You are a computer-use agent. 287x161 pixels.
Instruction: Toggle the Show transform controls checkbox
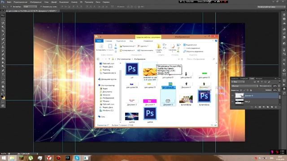click(x=41, y=7)
